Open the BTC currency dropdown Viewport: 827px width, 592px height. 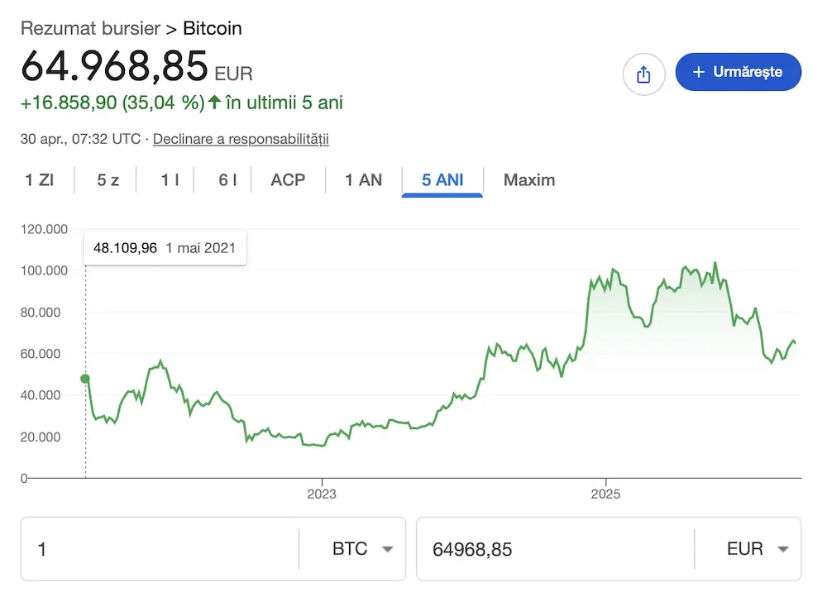point(363,549)
